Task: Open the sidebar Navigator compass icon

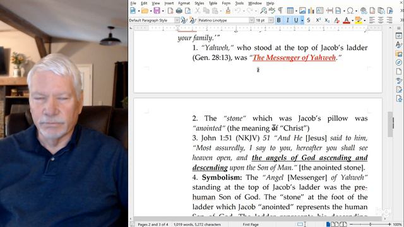Action: [x=399, y=62]
